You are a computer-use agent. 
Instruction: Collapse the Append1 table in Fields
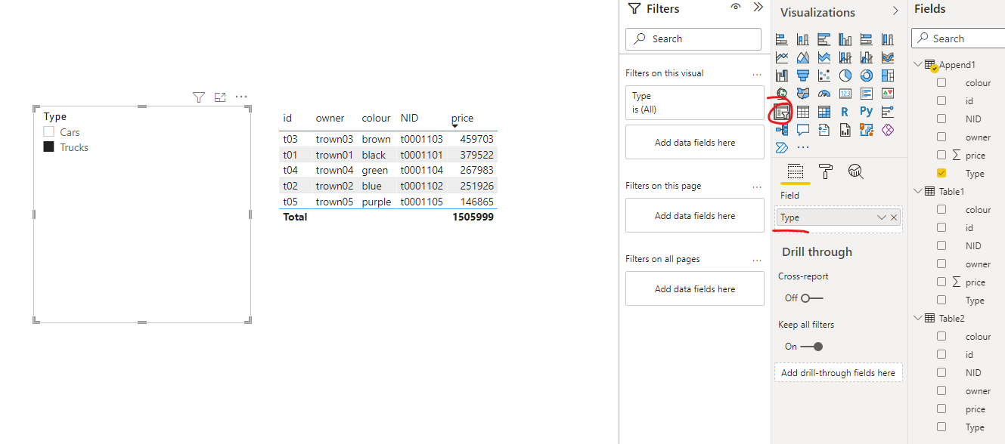click(x=917, y=65)
